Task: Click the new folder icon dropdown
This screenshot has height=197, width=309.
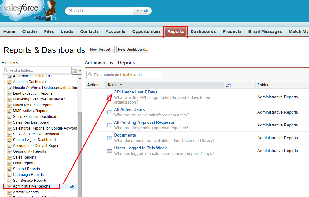Action: click(x=76, y=71)
